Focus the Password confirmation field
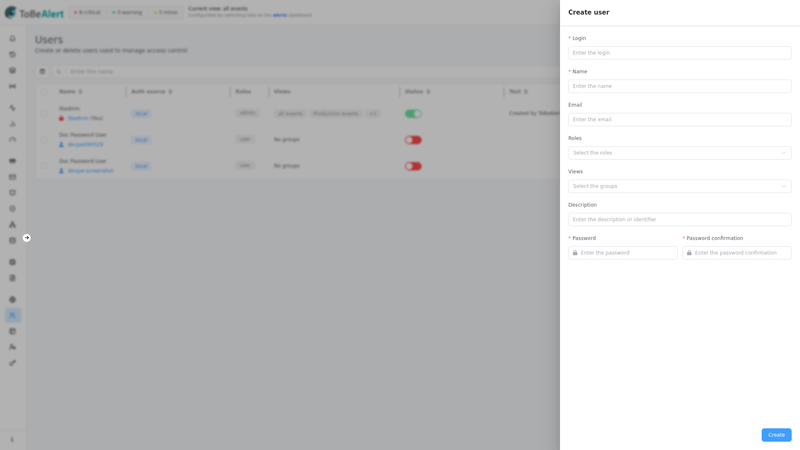 (737, 253)
